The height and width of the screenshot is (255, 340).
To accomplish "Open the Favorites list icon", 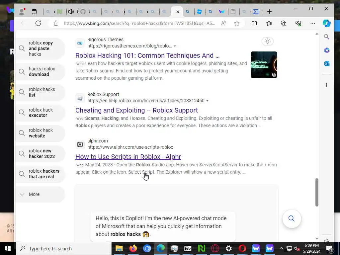I will tap(269, 23).
